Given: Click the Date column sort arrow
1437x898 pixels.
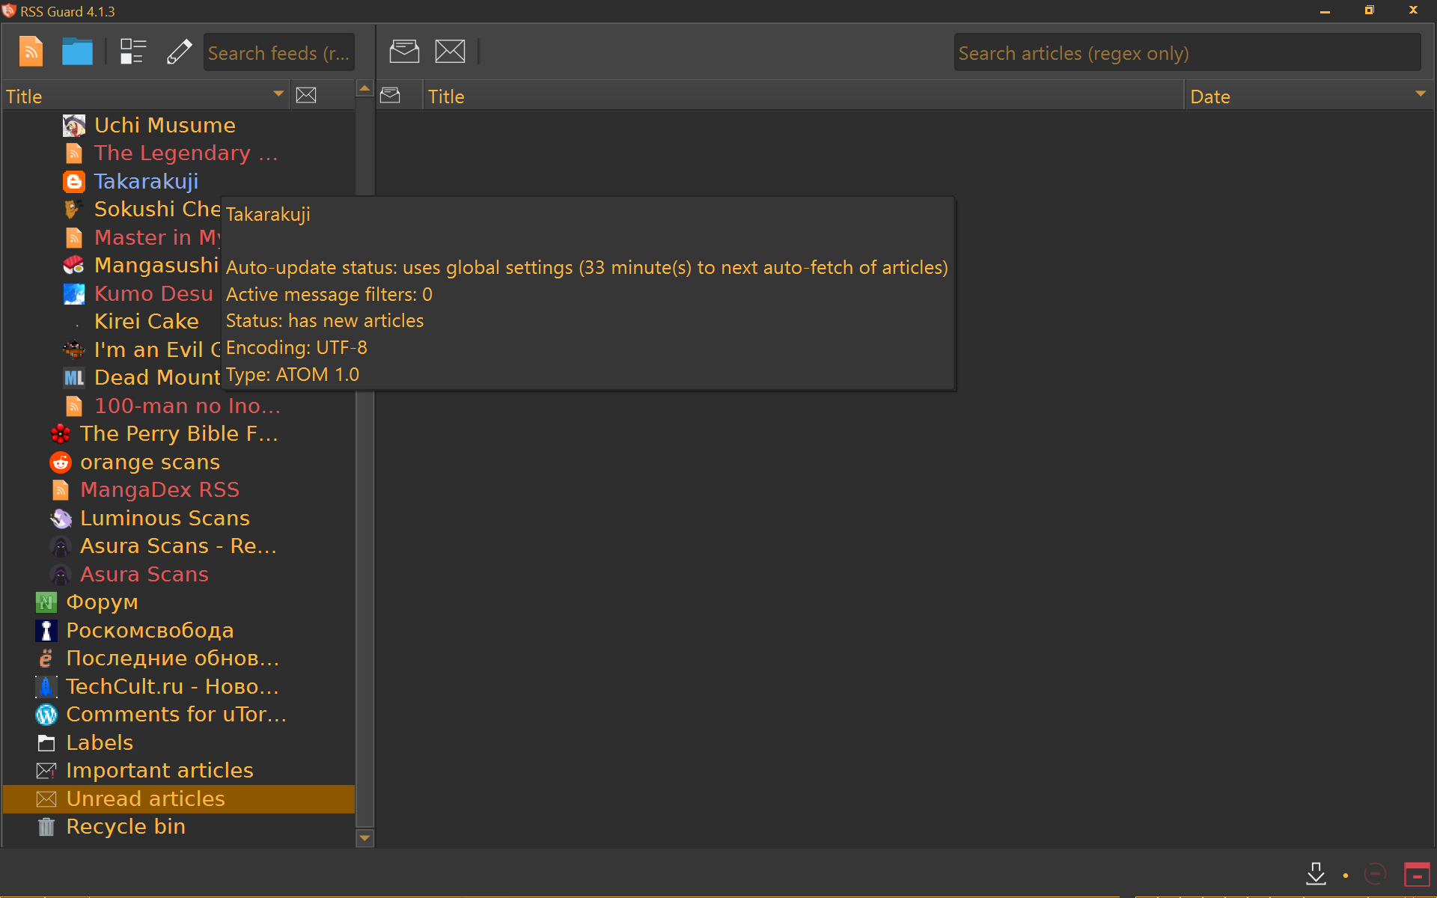Looking at the screenshot, I should tap(1420, 94).
